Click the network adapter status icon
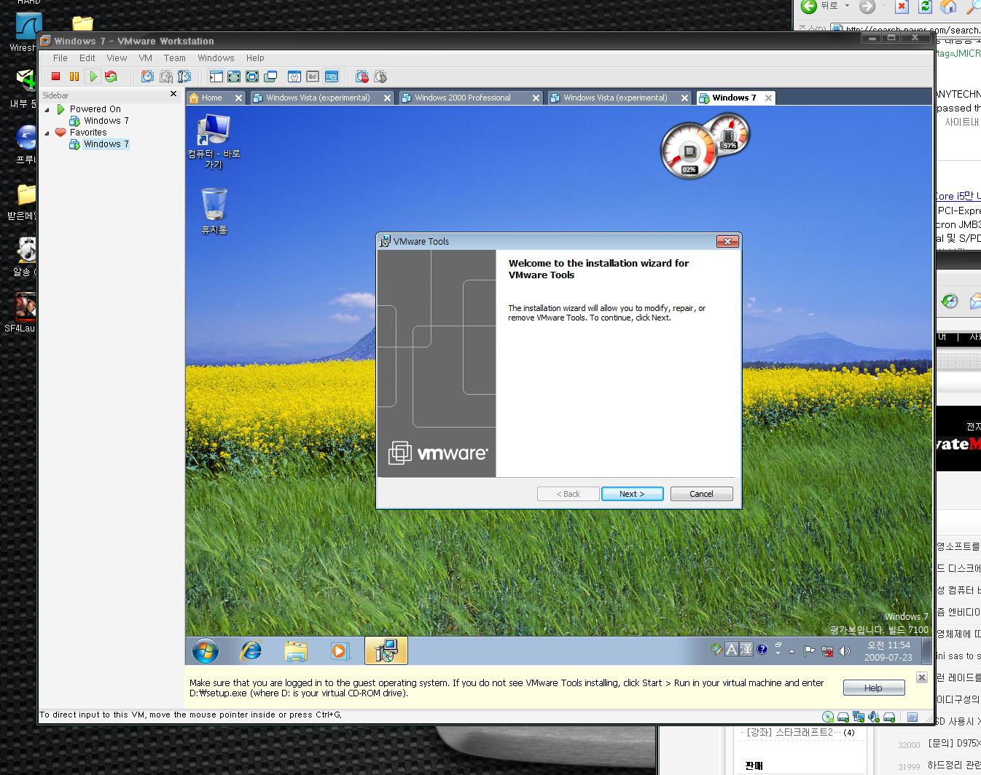 (859, 717)
